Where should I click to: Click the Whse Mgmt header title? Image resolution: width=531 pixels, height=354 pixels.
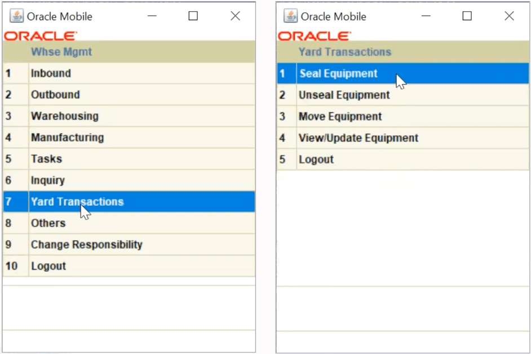coord(61,52)
